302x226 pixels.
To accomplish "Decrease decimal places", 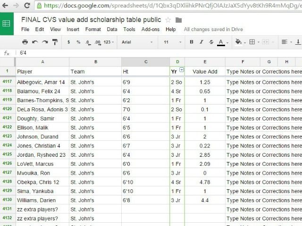I will click(88, 42).
